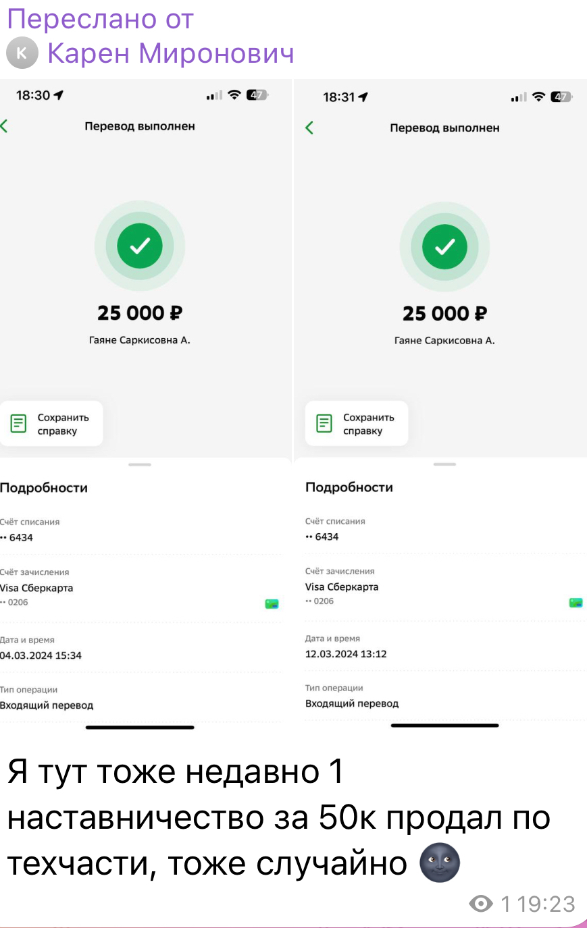The image size is (587, 928).
Task: Click the views eye icon
Action: pos(480,904)
